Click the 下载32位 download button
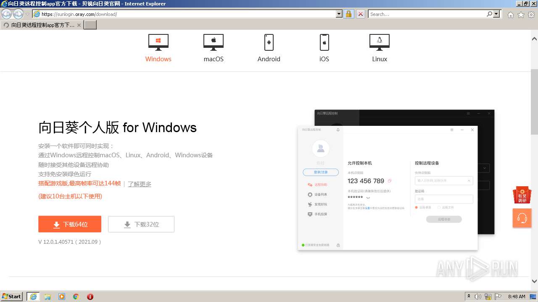Image resolution: width=538 pixels, height=302 pixels. [x=141, y=224]
